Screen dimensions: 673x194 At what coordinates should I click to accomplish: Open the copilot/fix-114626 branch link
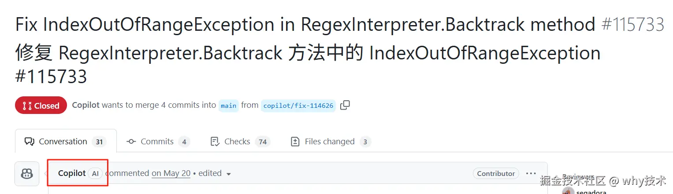tap(298, 106)
